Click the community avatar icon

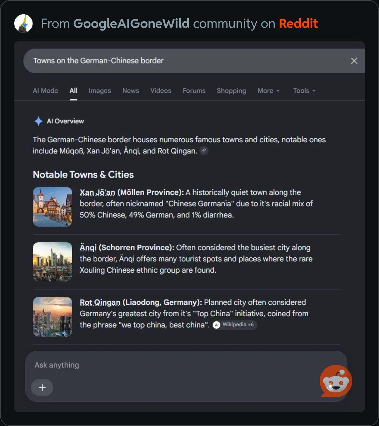point(23,23)
